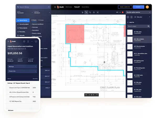Switch to the Takeoff tab
This screenshot has width=157, height=118.
coord(77,7)
